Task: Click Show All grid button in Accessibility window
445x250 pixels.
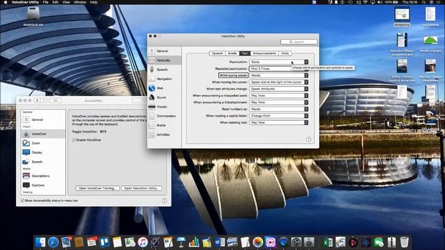Action: pos(56,101)
